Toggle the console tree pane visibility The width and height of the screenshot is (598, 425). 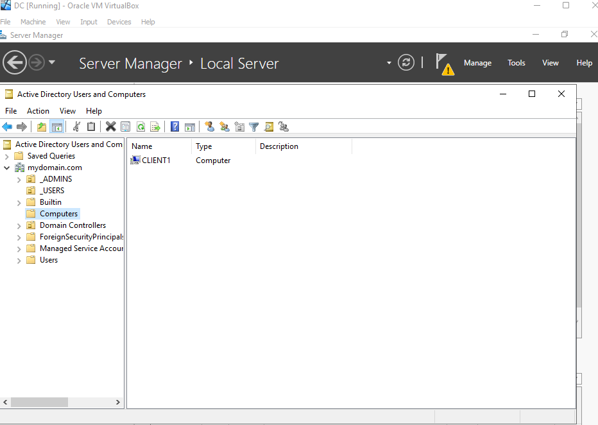(56, 126)
